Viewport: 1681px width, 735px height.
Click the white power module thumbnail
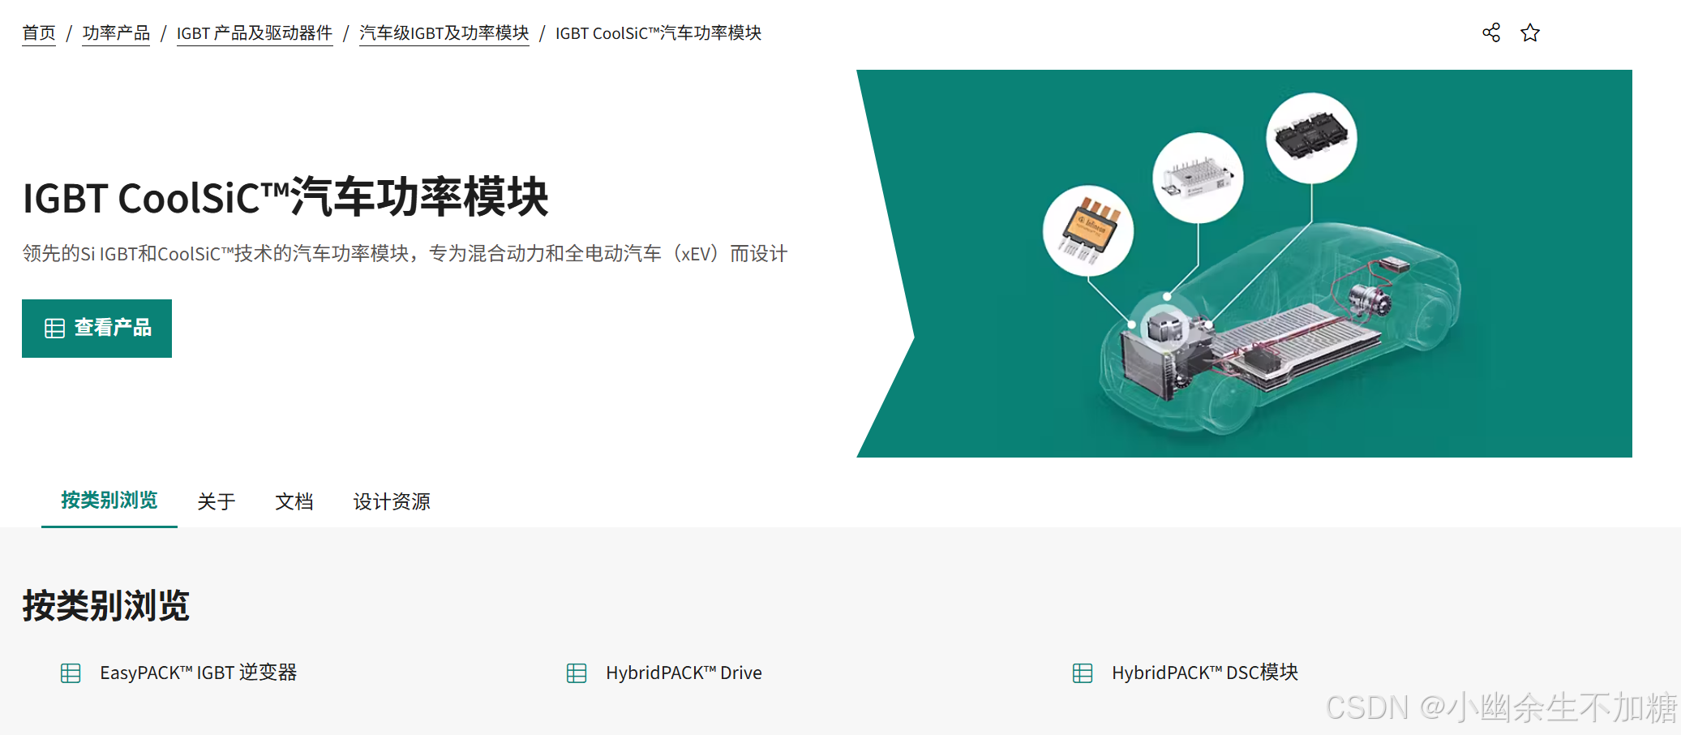coord(1198,178)
